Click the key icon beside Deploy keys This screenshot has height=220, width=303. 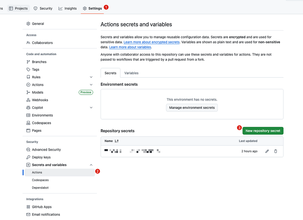[x=28, y=157]
